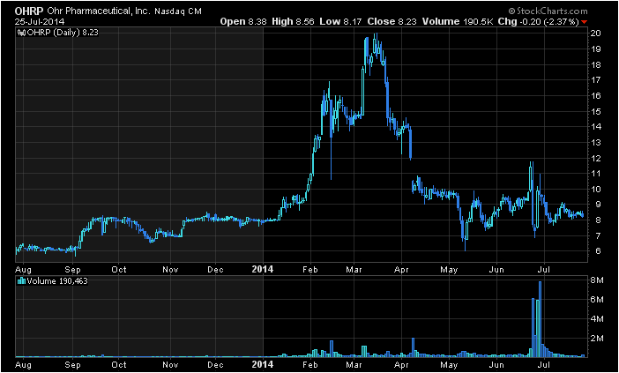Image resolution: width=619 pixels, height=373 pixels.
Task: Click the red down-arrow change indicator
Action: pyautogui.click(x=585, y=22)
